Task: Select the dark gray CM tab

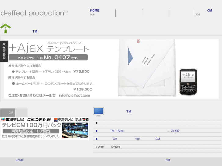Action: [8, 113]
